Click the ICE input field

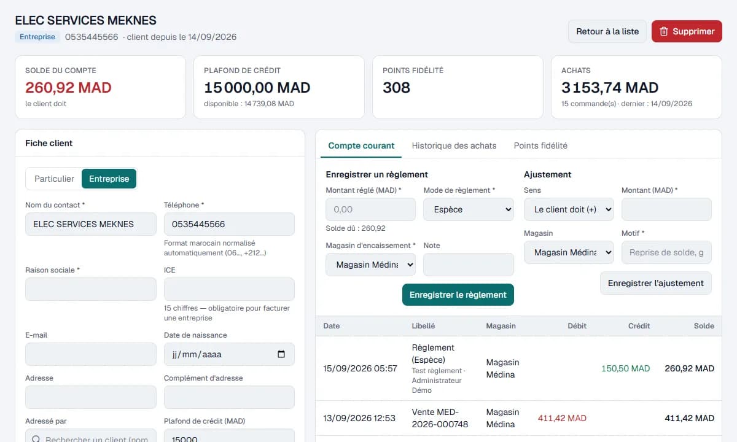(229, 289)
